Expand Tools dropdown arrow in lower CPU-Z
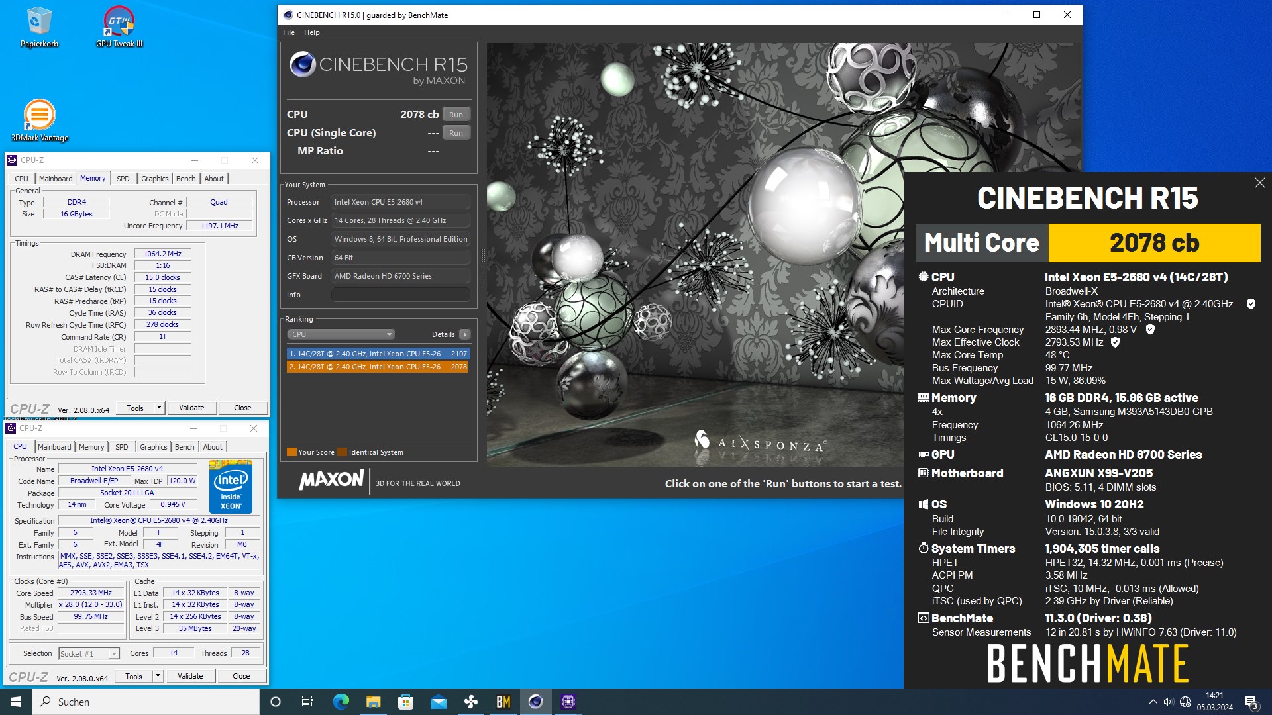 tap(158, 677)
